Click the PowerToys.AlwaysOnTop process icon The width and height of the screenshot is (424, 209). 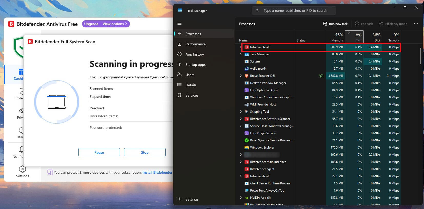coord(246,191)
